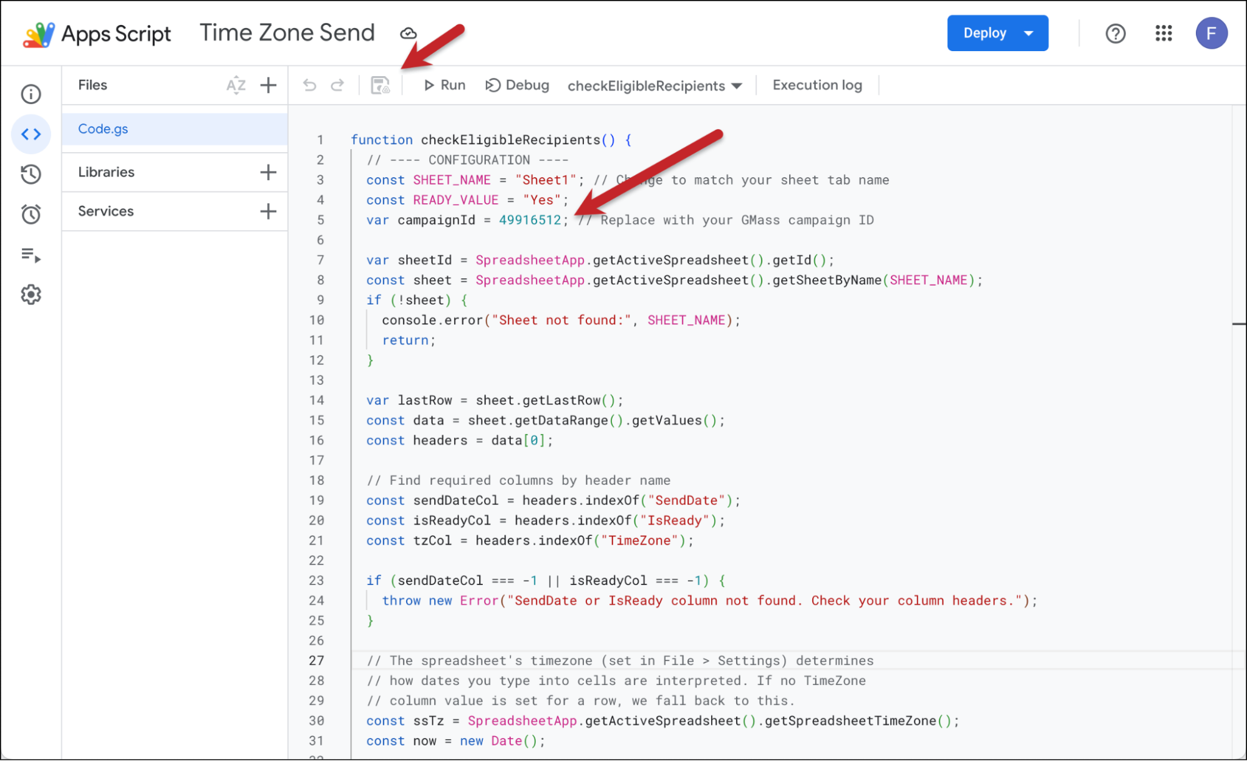Select the Editor code icon in sidebar
Viewport: 1247px width, 761px height.
(31, 134)
